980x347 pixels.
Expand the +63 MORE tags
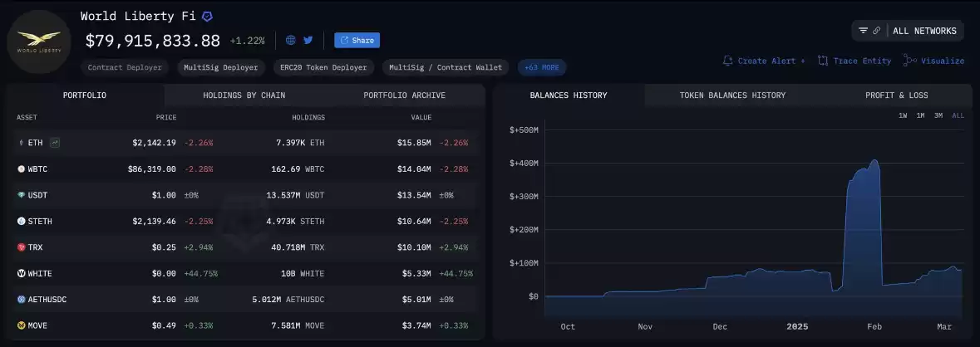coord(542,67)
